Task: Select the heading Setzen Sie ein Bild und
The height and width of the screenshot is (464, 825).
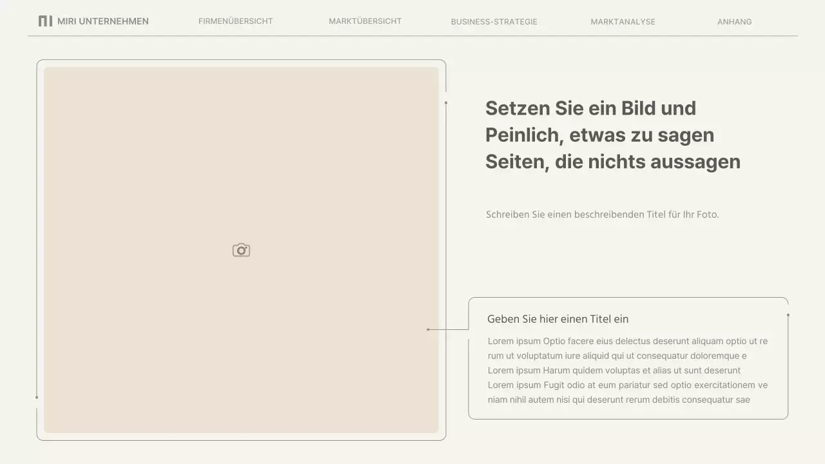Action: tap(590, 108)
